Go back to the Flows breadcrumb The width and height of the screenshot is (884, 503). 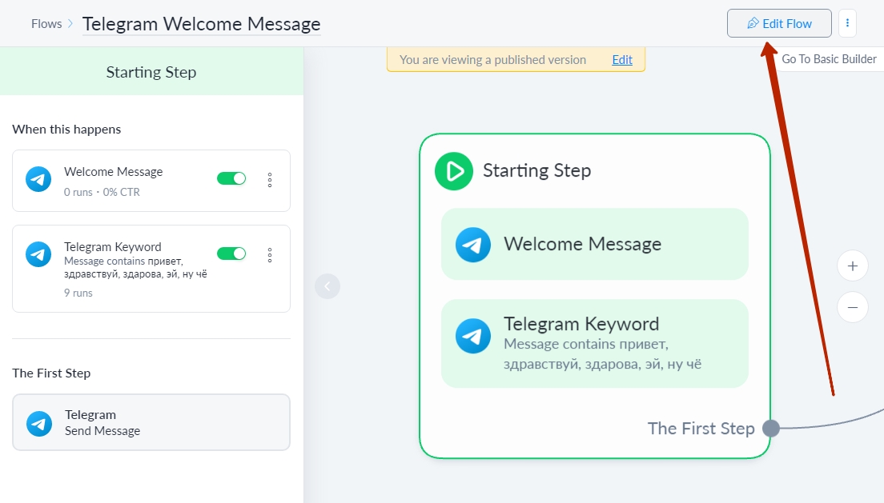46,24
